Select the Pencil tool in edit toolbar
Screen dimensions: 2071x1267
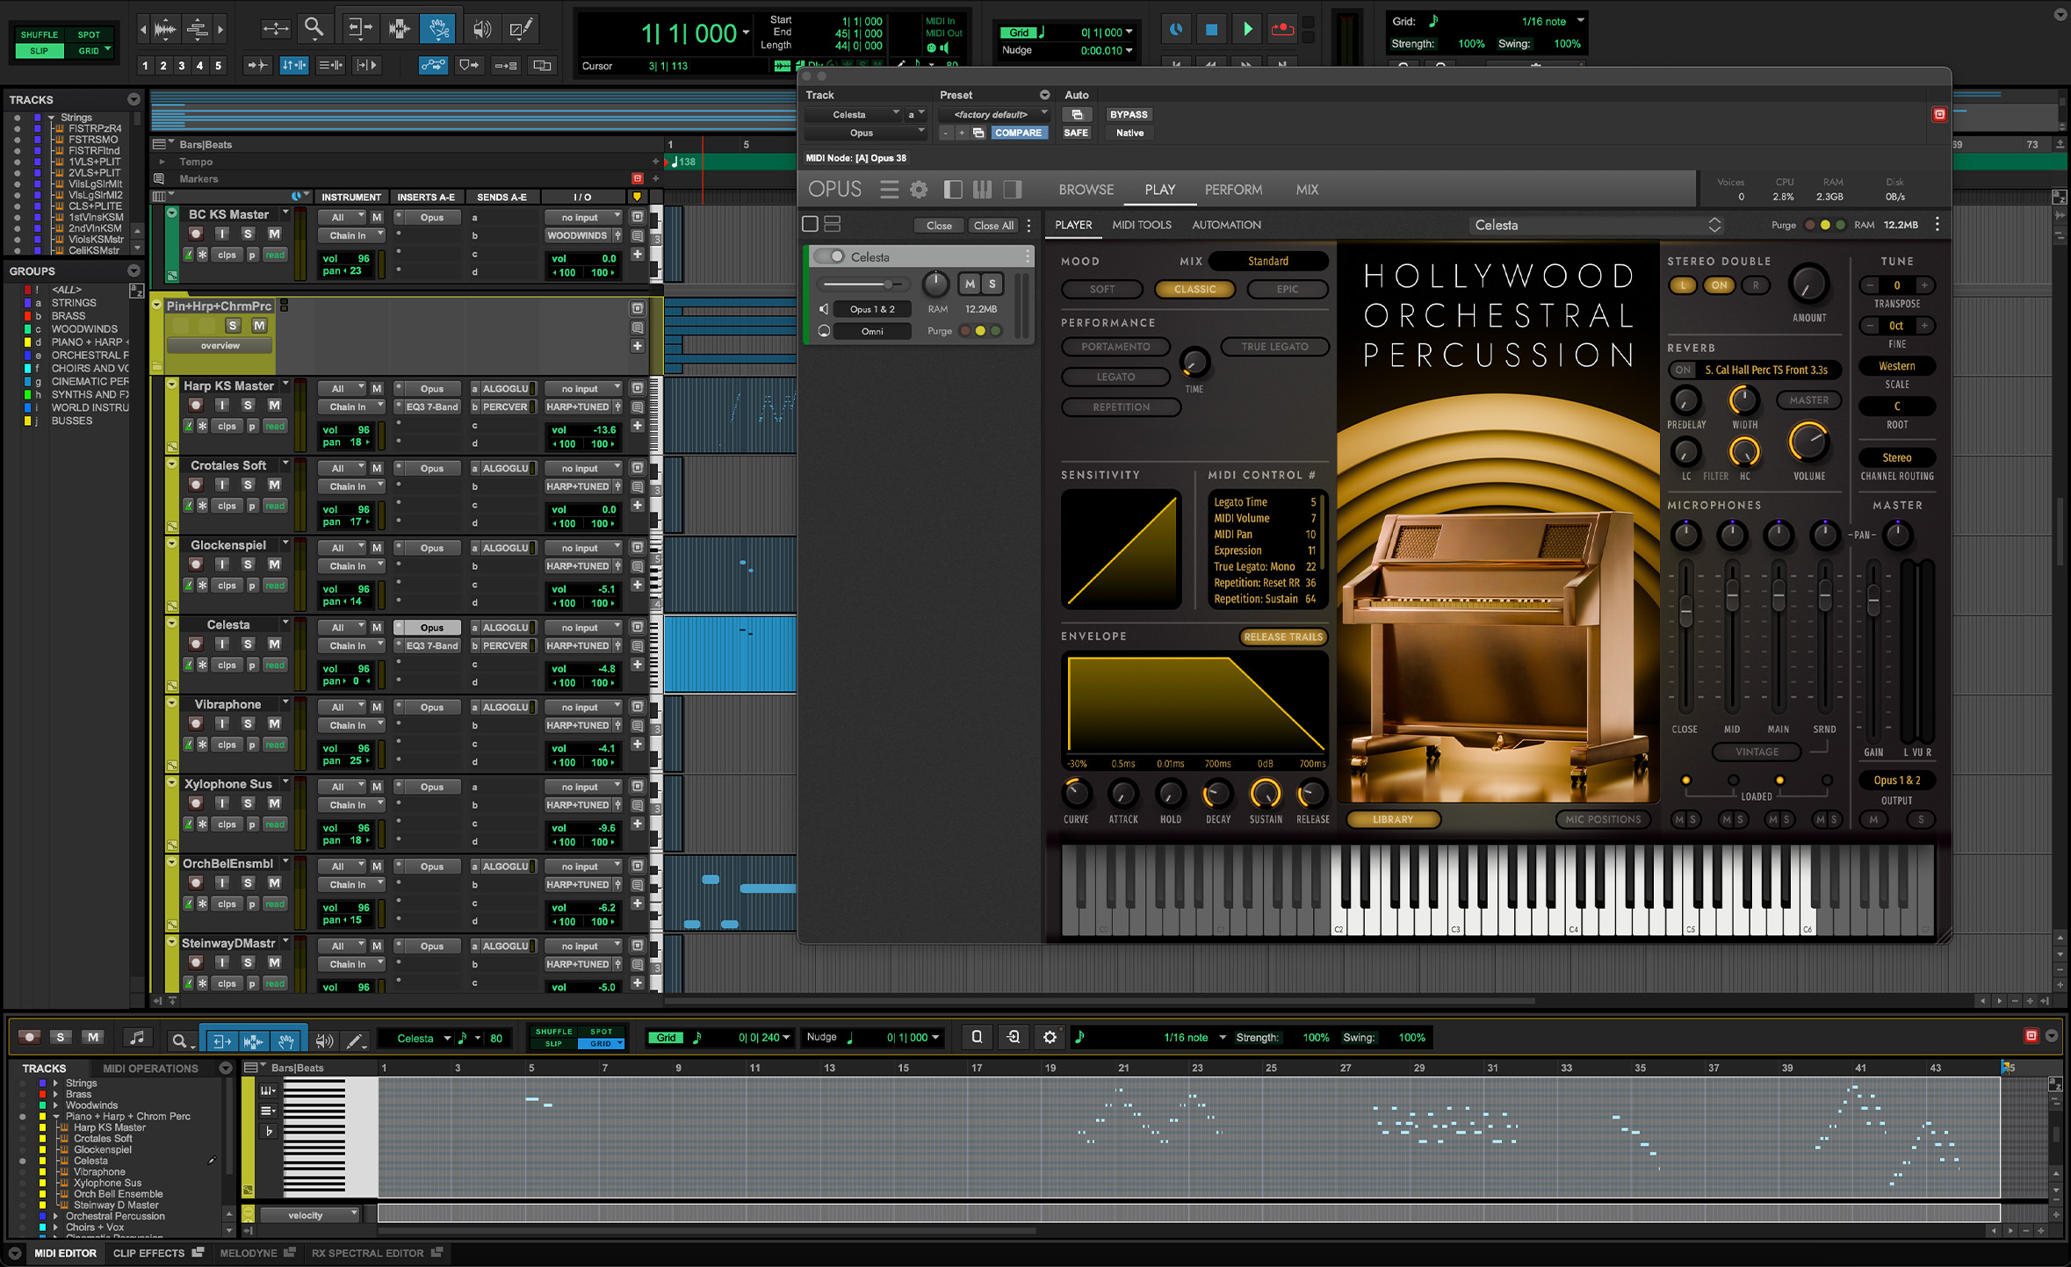(x=520, y=29)
